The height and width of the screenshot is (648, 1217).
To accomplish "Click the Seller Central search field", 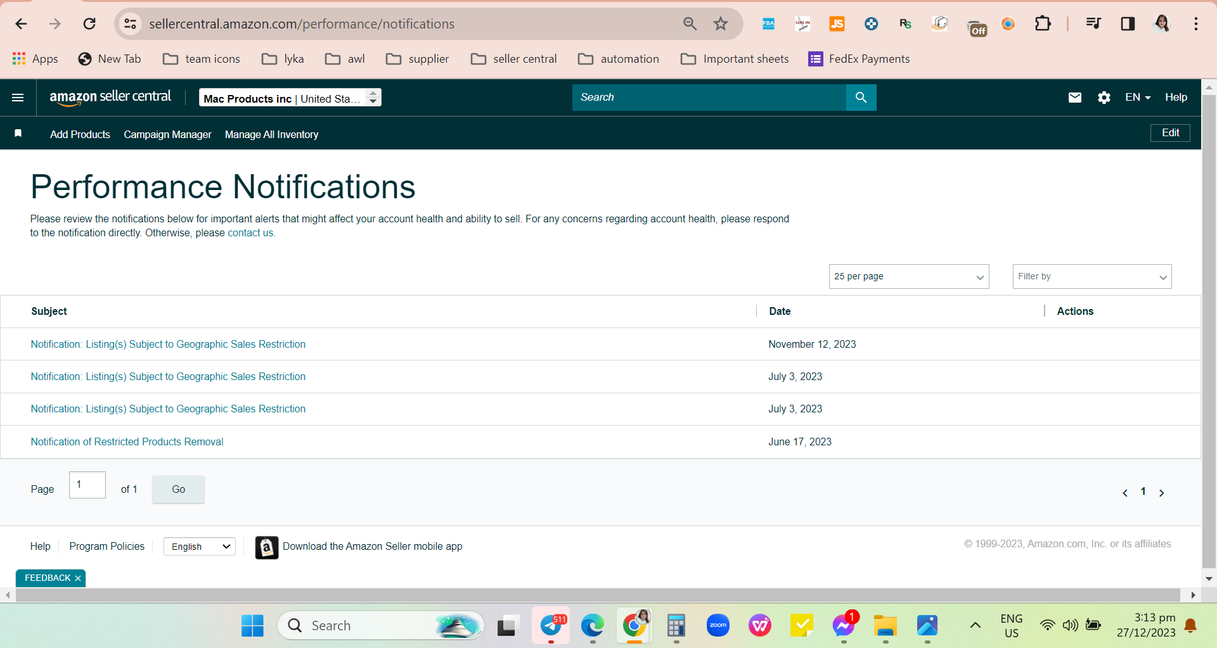I will [x=709, y=97].
